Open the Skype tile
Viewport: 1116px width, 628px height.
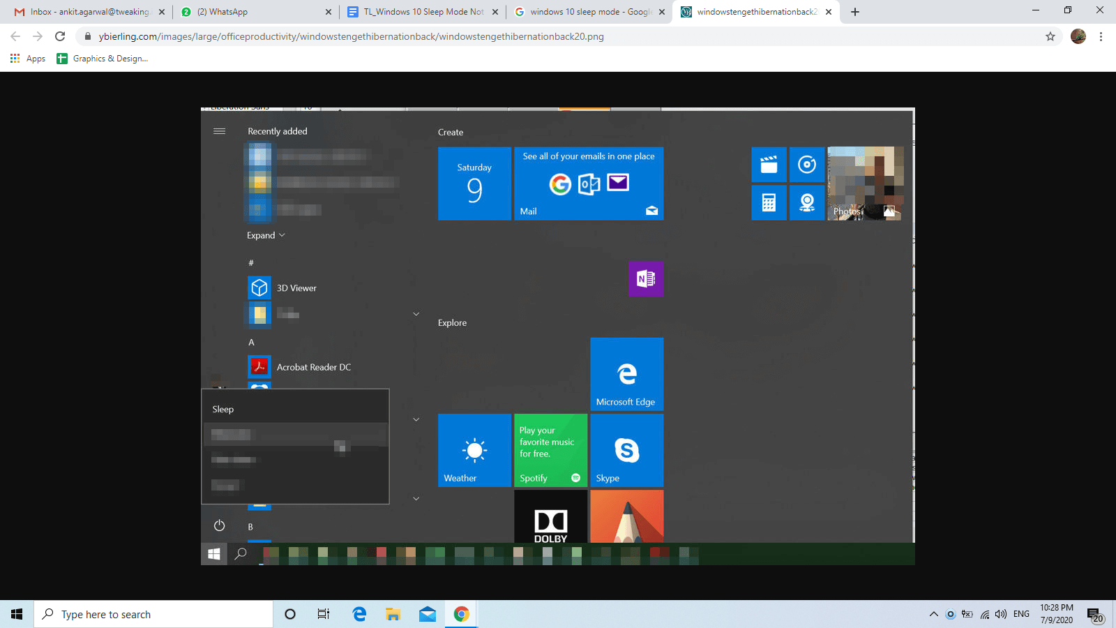click(x=626, y=450)
